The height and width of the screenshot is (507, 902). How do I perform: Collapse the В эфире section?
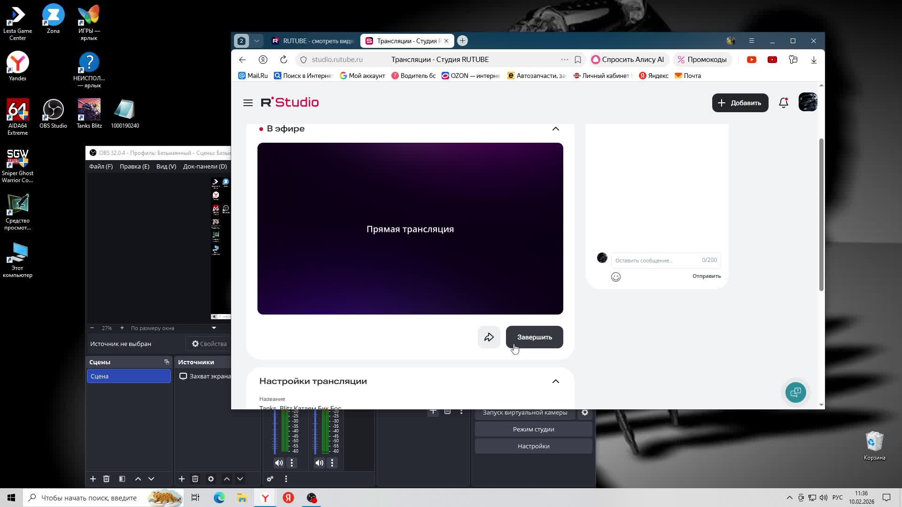point(555,129)
